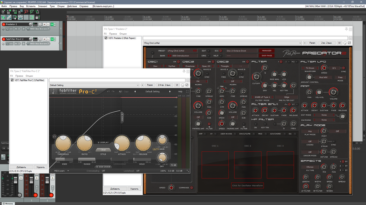Click FabFilter audition headphones icon near Threshold

(54, 137)
